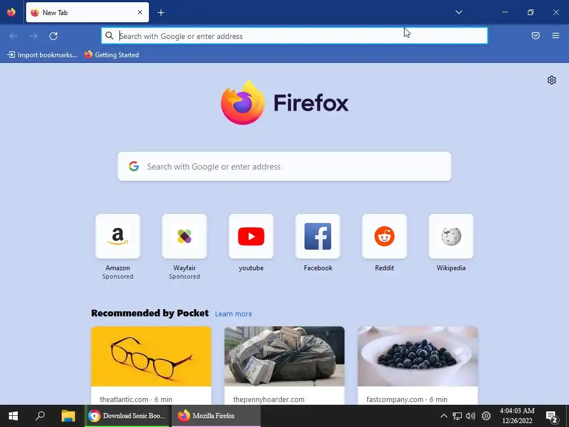Open the notification center icon
This screenshot has width=569, height=427.
pyautogui.click(x=552, y=416)
